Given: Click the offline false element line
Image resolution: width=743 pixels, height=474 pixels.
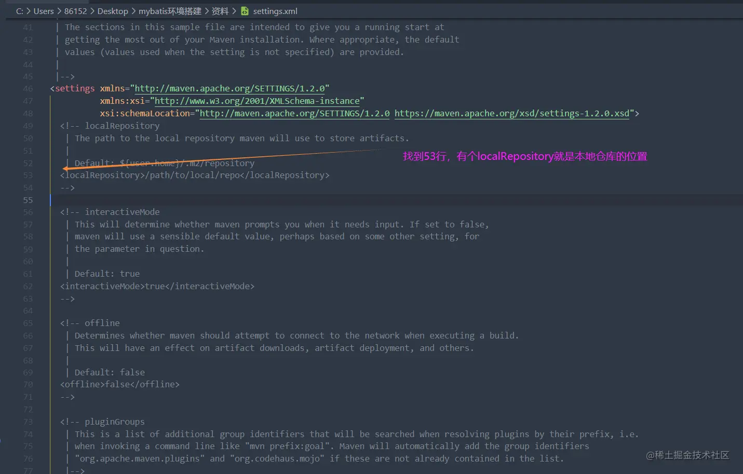Looking at the screenshot, I should 120,385.
